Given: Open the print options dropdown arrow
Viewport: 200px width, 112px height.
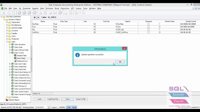Looking at the screenshot, I should coord(80,13).
